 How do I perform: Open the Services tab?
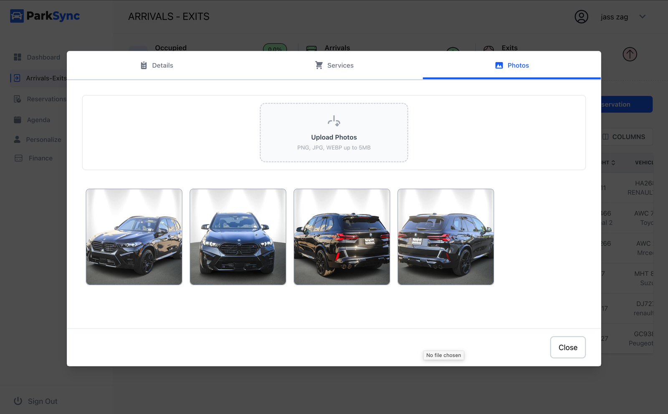click(x=334, y=66)
